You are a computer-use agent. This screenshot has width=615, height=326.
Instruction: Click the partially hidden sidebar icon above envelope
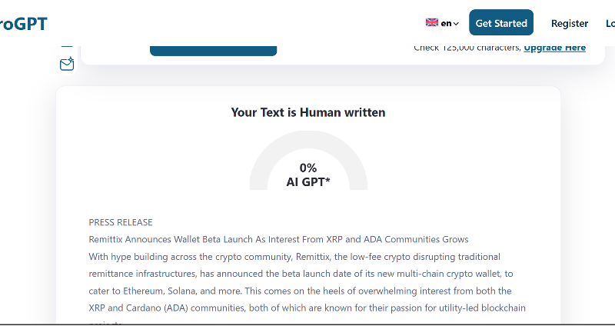click(x=67, y=46)
